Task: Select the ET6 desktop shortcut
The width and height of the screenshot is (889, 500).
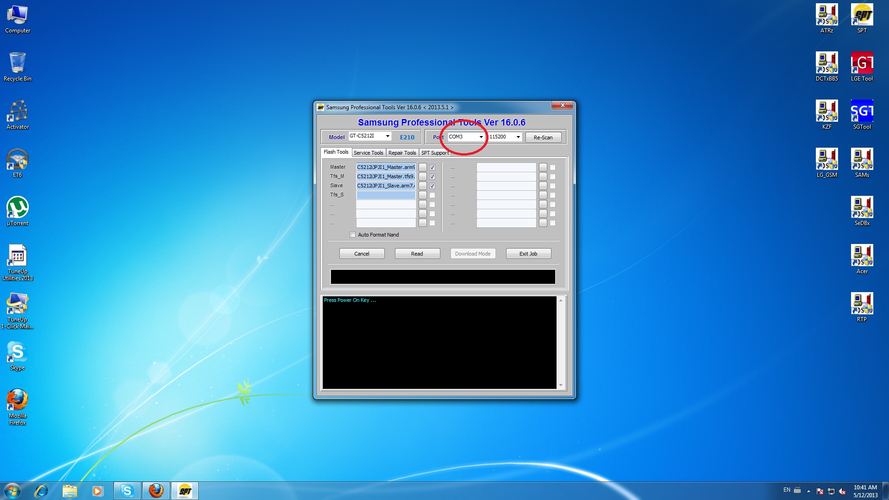Action: 18,163
